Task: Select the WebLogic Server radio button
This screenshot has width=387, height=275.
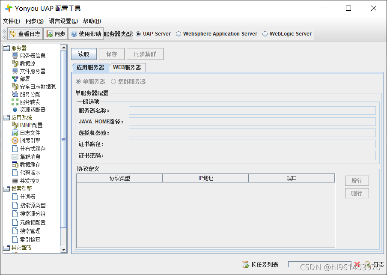Action: (x=265, y=34)
